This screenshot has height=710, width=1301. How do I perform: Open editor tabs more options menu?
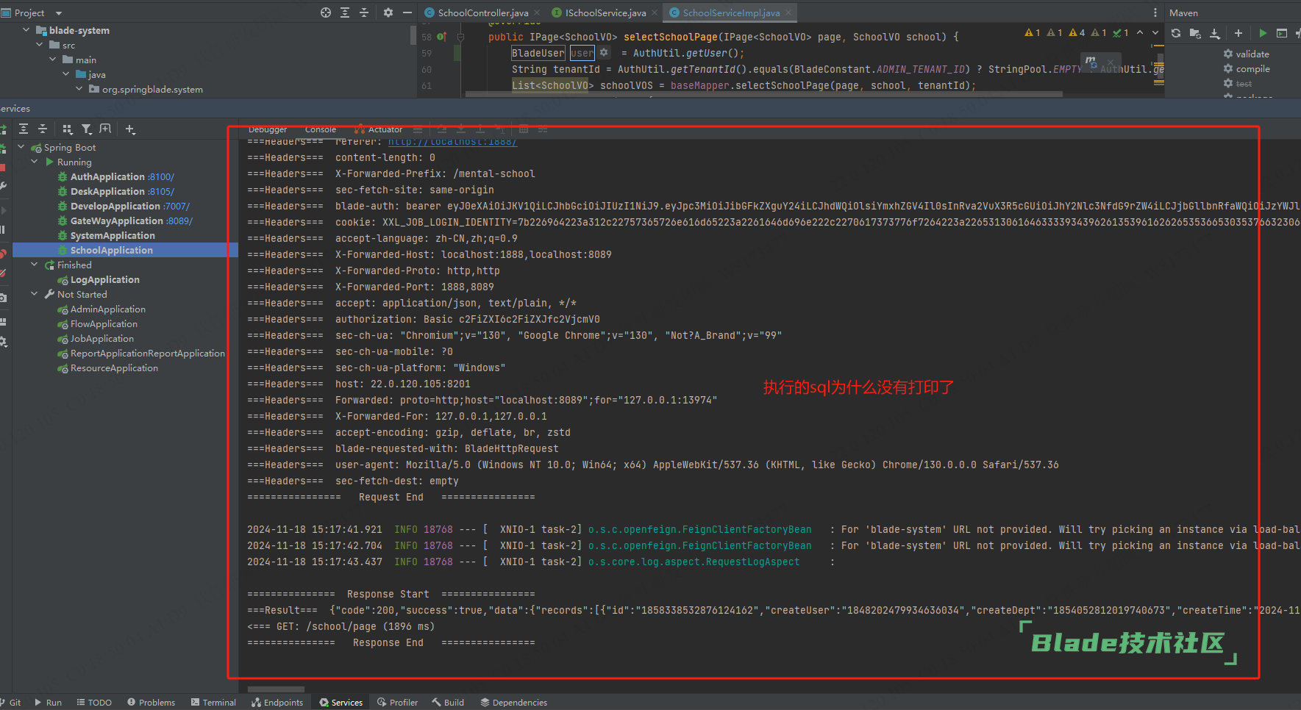tap(1155, 12)
